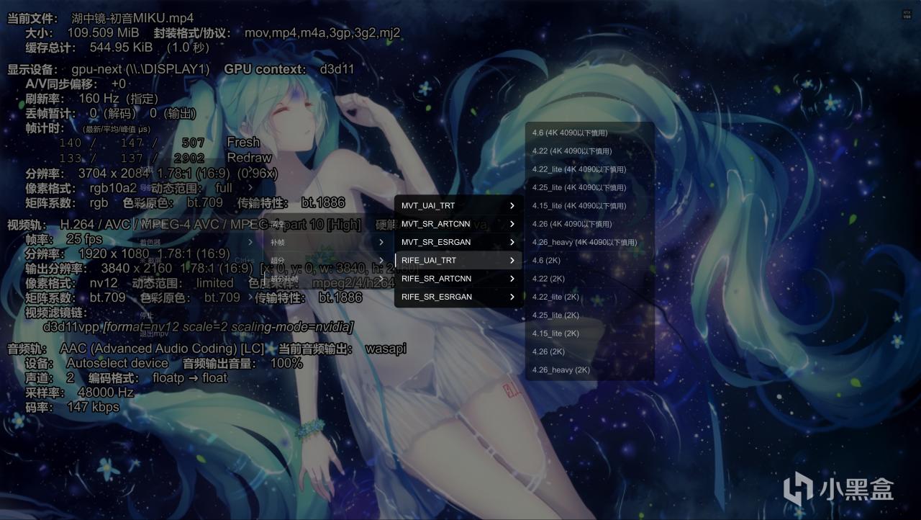Click the 147 kbps bitrate value
Image resolution: width=921 pixels, height=520 pixels.
[x=93, y=407]
